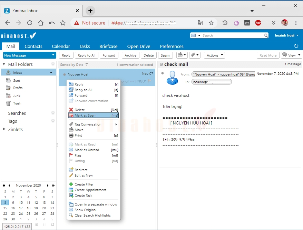Viewport: 303px width, 230px height.
Task: Open the Tag toolbar icon
Action: pyautogui.click(x=195, y=55)
